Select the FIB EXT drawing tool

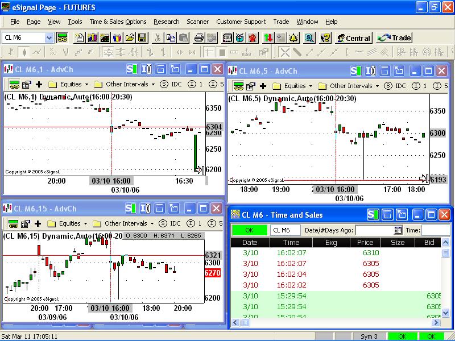[x=413, y=52]
